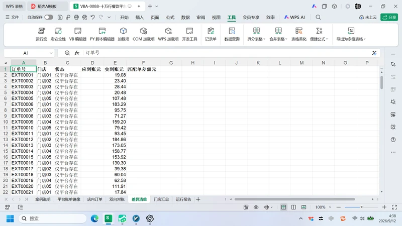Select column header E
Viewport: 402px width, 226px height.
pyautogui.click(x=115, y=63)
